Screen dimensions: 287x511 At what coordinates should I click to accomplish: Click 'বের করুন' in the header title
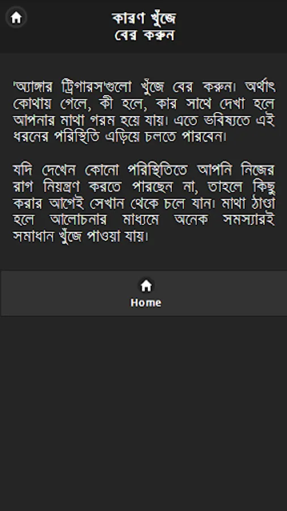click(x=144, y=35)
